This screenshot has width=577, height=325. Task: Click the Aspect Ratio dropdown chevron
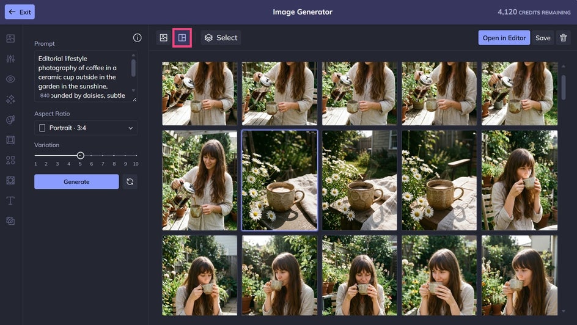tap(131, 128)
